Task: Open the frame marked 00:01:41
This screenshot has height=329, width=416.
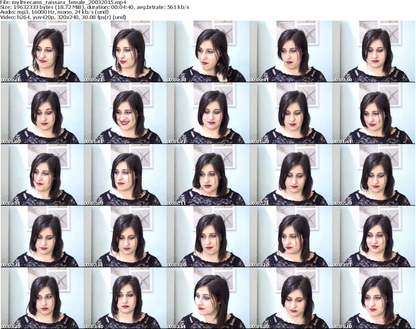Action: [x=373, y=113]
